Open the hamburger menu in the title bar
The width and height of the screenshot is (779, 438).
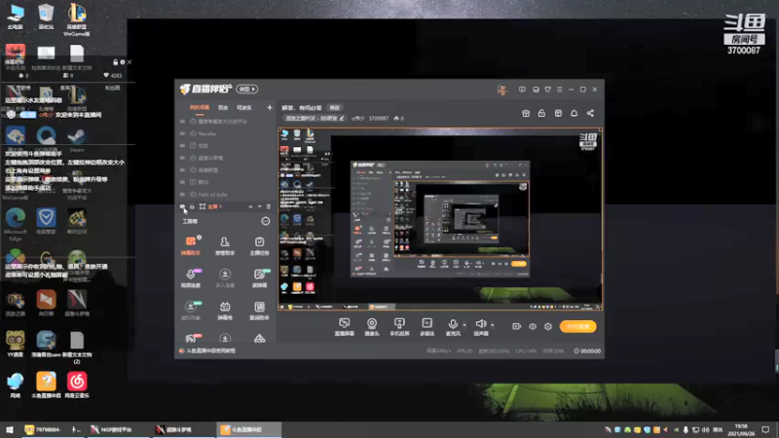559,90
